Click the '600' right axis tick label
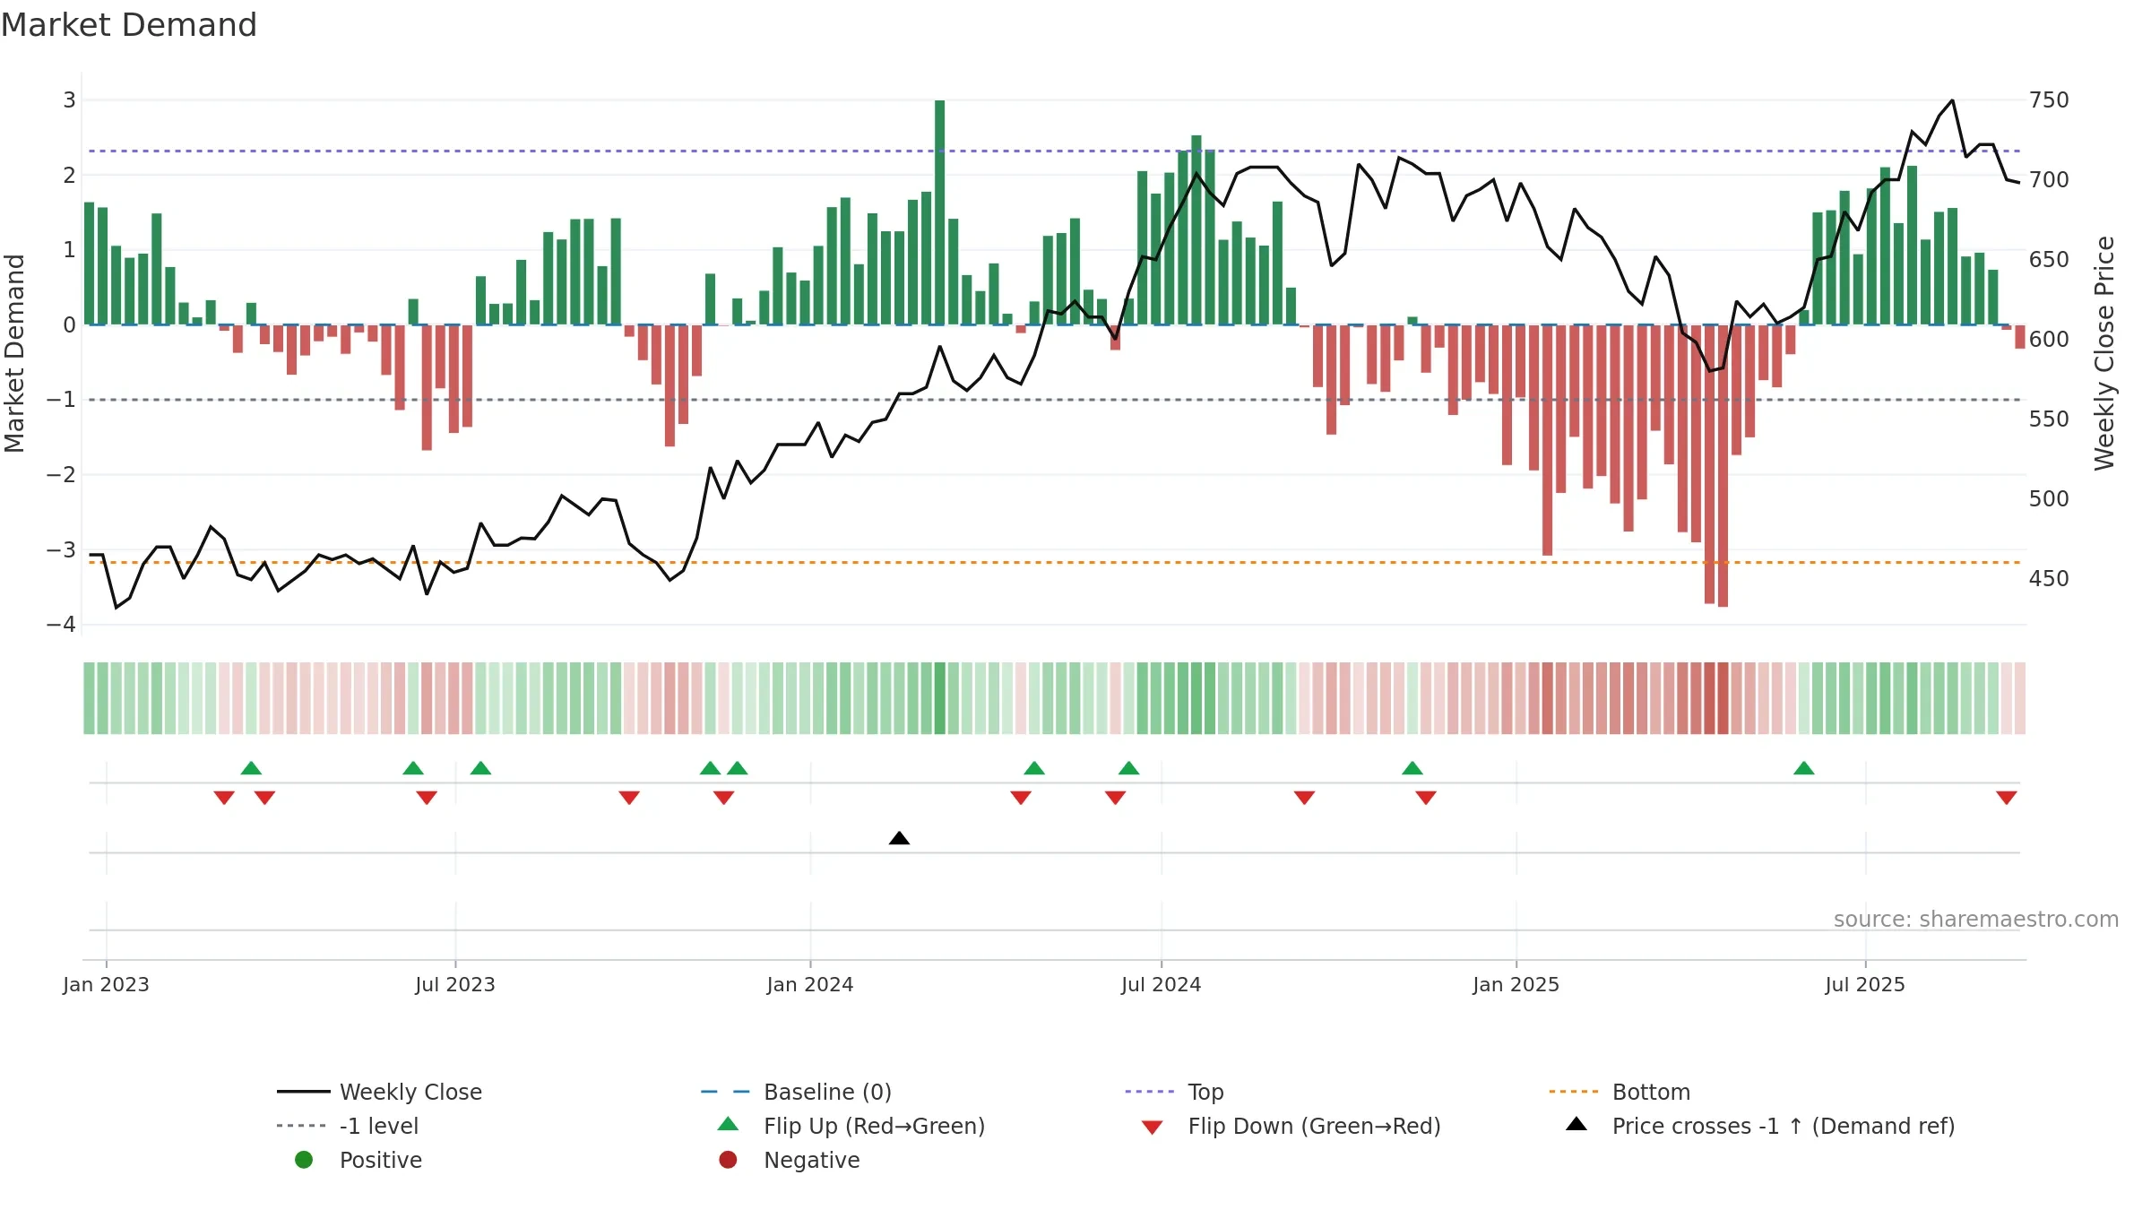Screen dimensions: 2151x1210 coord(2049,339)
